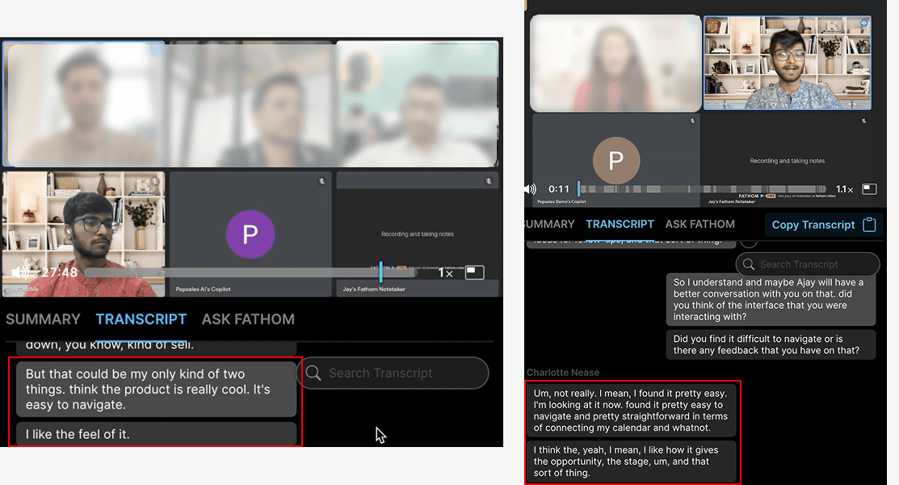The image size is (899, 485).
Task: Click the playhead marker at 0:11 in right player
Action: pos(579,188)
